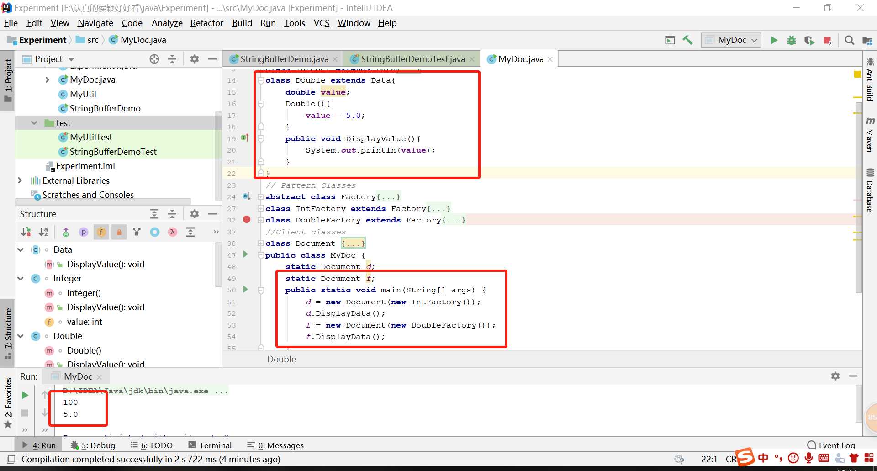Click the microphone icon in the IME bar
Screen dimensions: 877x471
(808, 458)
